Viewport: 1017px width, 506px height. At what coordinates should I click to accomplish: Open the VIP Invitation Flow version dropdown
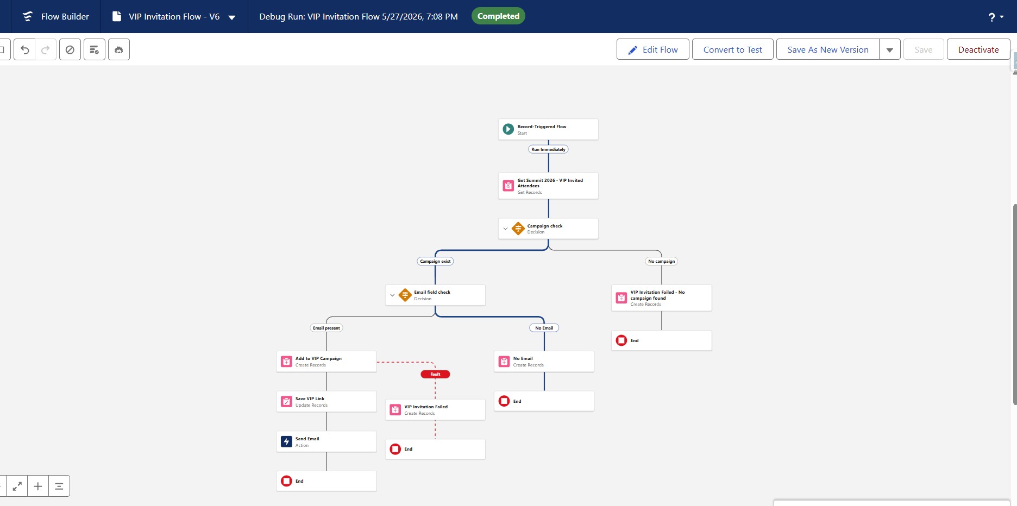pos(232,17)
